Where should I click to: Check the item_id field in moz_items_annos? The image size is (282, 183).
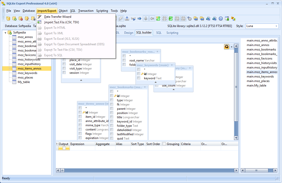tap(80, 116)
